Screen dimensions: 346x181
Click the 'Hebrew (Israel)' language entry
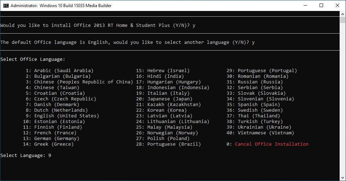click(168, 71)
